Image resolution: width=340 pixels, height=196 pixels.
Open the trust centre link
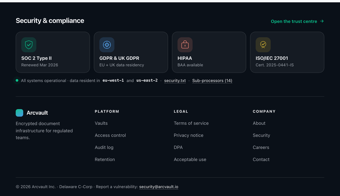click(x=297, y=21)
